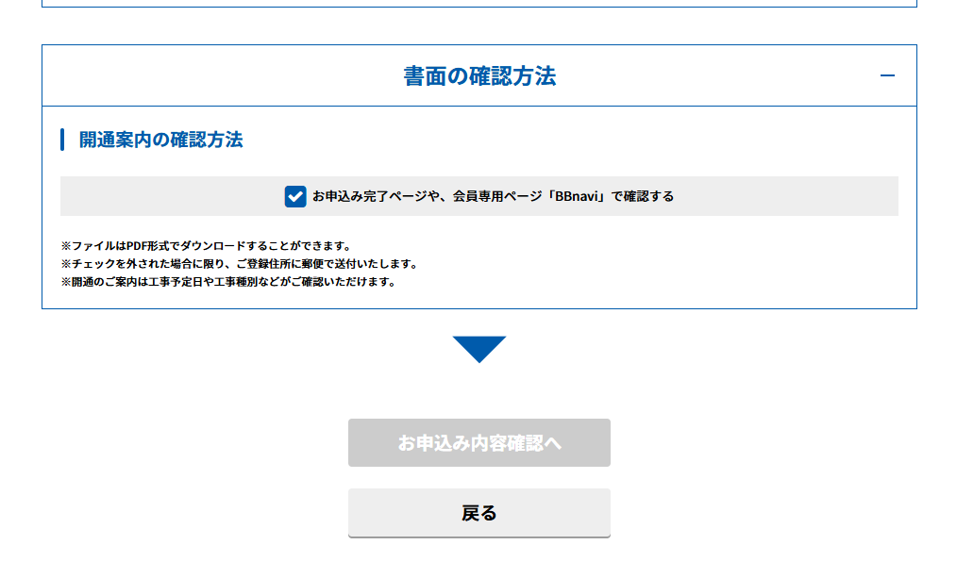This screenshot has width=957, height=578.
Task: Select the 開通案内の確認方法 subheading
Action: [x=160, y=140]
